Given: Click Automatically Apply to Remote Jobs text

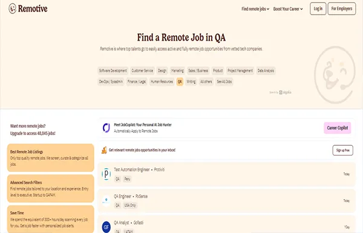Looking at the screenshot, I should click(x=136, y=131).
